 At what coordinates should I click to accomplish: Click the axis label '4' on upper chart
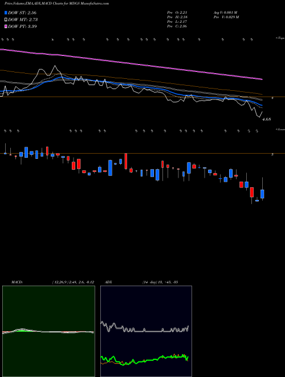tap(272, 98)
